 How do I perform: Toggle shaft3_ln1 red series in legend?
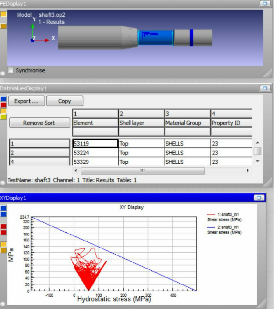click(x=224, y=217)
